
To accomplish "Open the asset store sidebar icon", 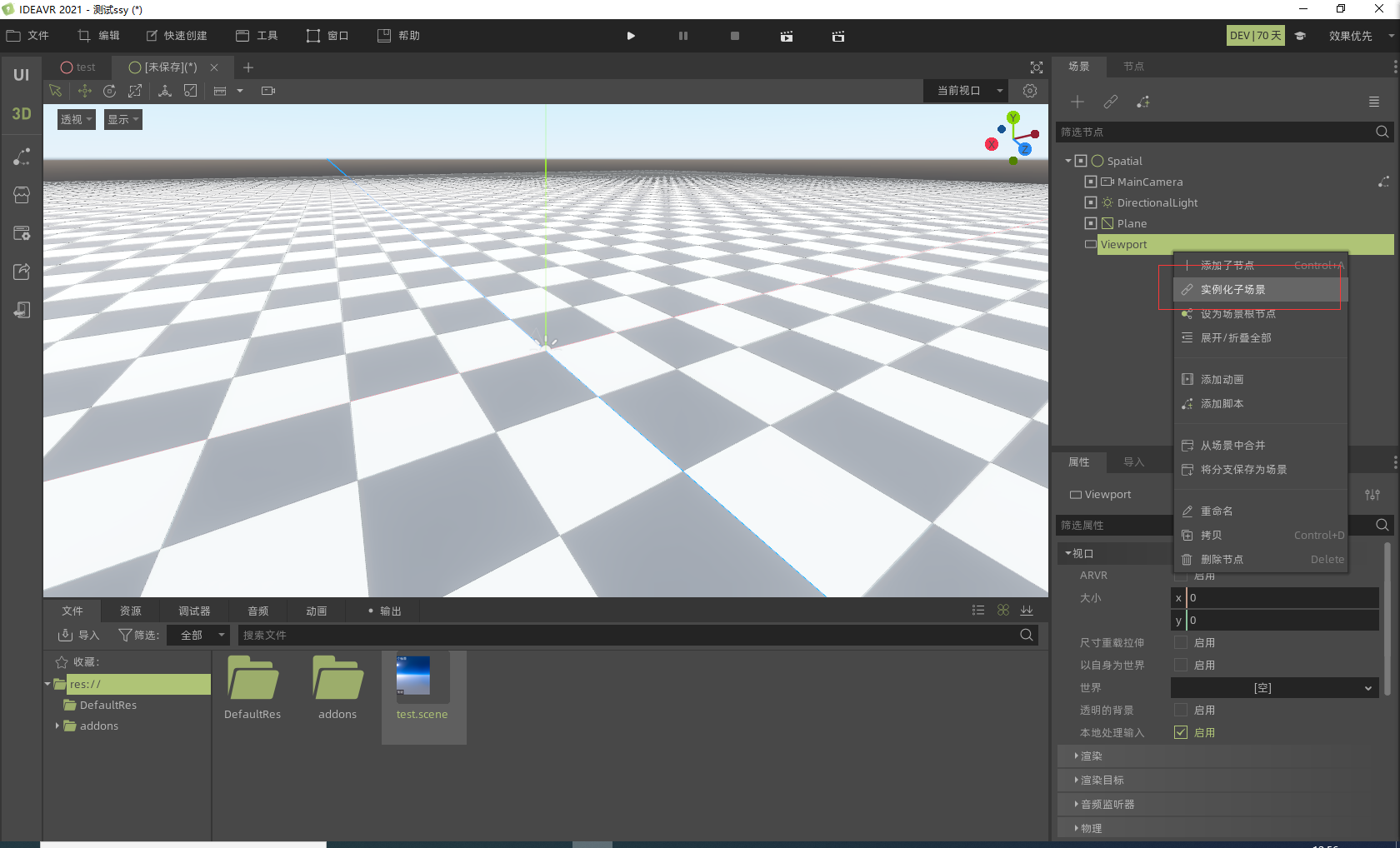I will pyautogui.click(x=22, y=195).
